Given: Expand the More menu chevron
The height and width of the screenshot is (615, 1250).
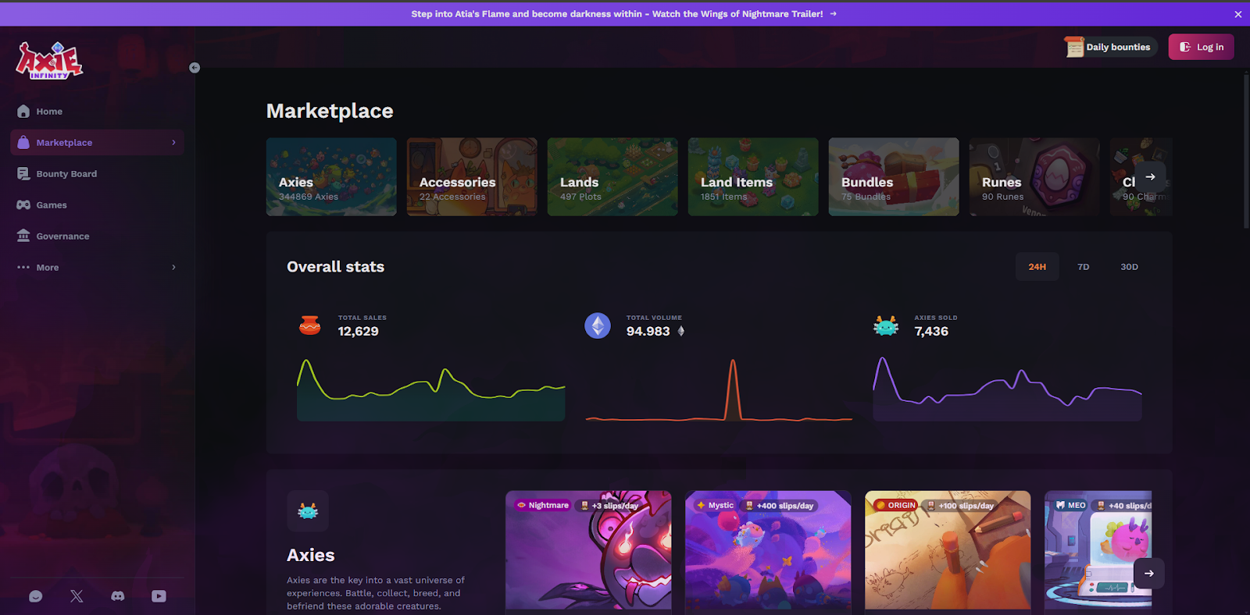Looking at the screenshot, I should point(173,267).
